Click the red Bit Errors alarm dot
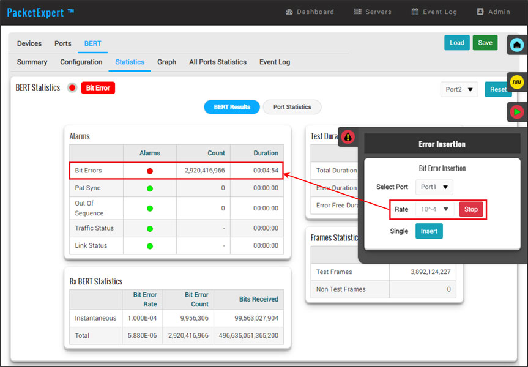This screenshot has width=528, height=367. [x=150, y=171]
